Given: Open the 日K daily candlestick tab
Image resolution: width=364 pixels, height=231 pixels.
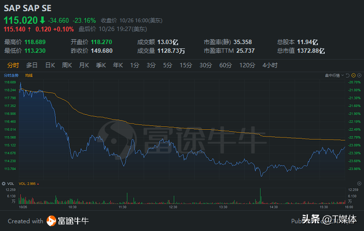Looking at the screenshot, I should coord(50,65).
